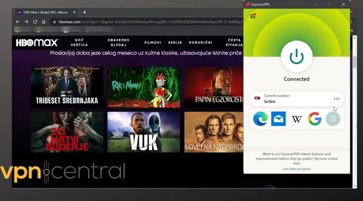Open Papin Egzorcista thumbnail

(214, 87)
